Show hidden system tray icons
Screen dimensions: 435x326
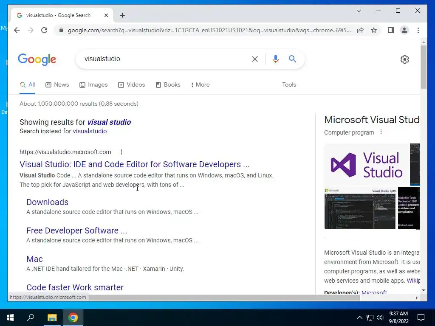click(359, 318)
